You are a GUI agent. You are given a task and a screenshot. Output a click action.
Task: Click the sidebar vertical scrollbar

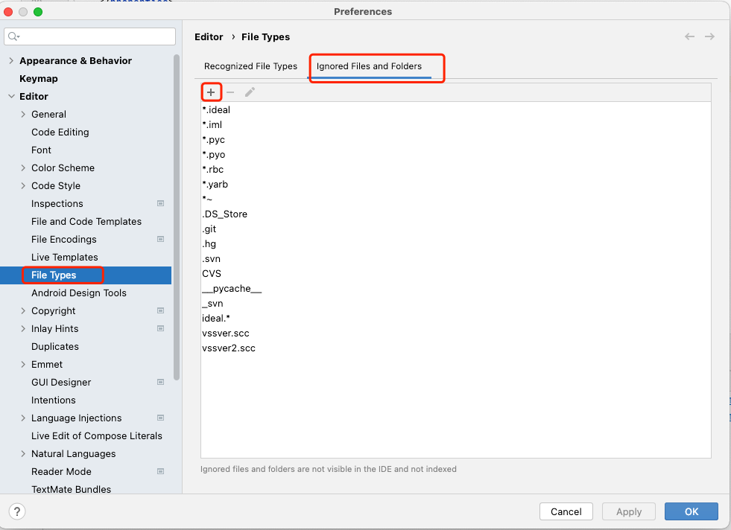tap(176, 217)
